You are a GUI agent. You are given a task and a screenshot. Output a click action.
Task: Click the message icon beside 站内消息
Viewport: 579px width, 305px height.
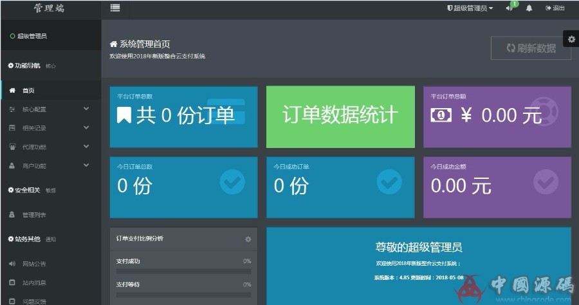[12, 282]
